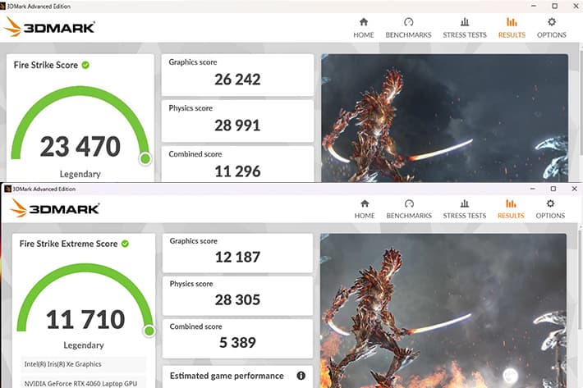This screenshot has width=583, height=388.
Task: Open STRESS TESTS in the upper 3DMark window
Action: pos(465,28)
